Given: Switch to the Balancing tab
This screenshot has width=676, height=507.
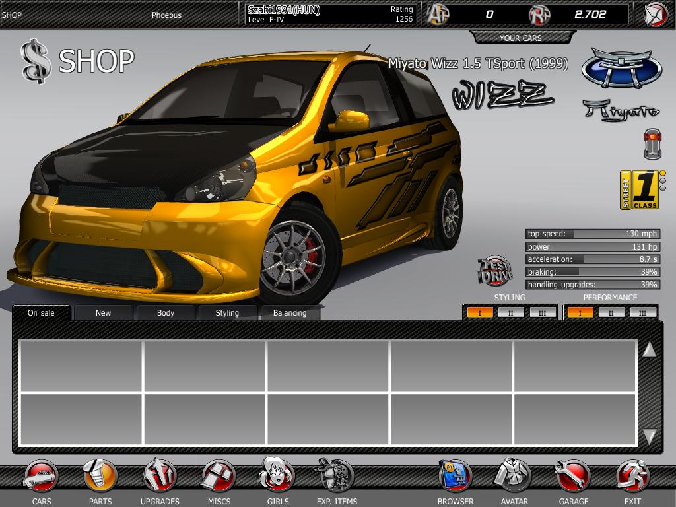Looking at the screenshot, I should 290,313.
